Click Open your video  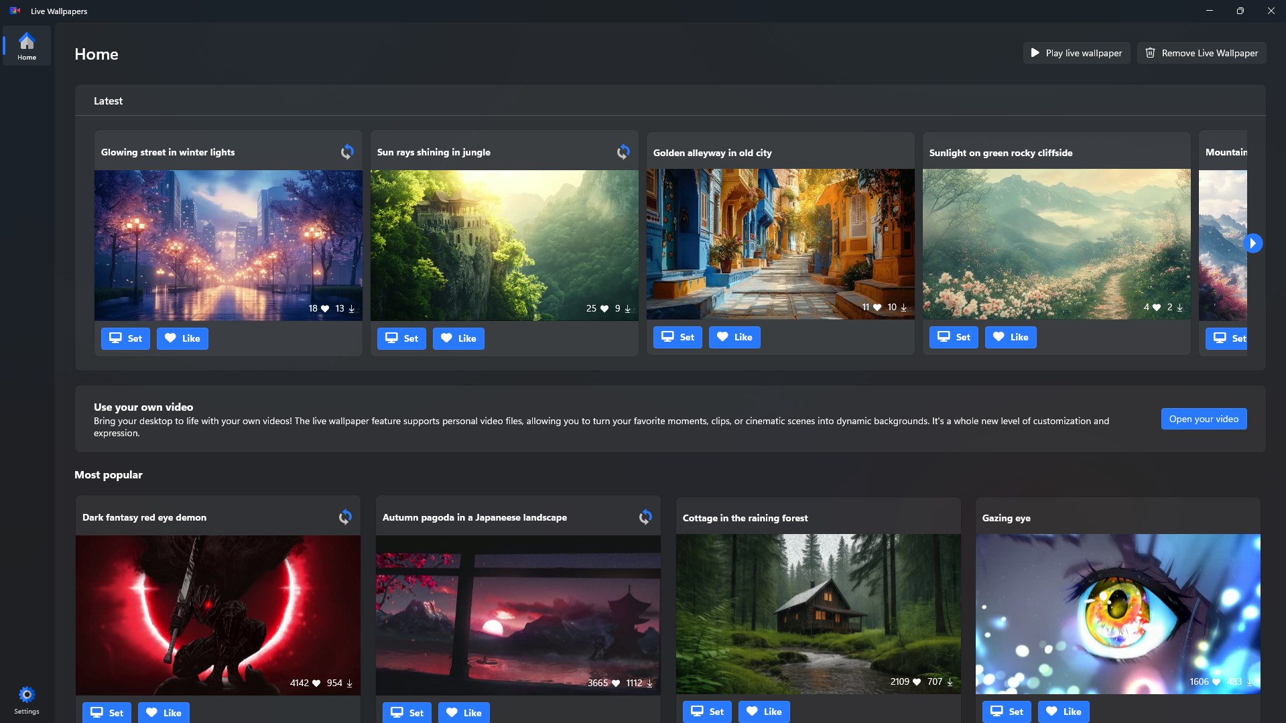pos(1203,418)
